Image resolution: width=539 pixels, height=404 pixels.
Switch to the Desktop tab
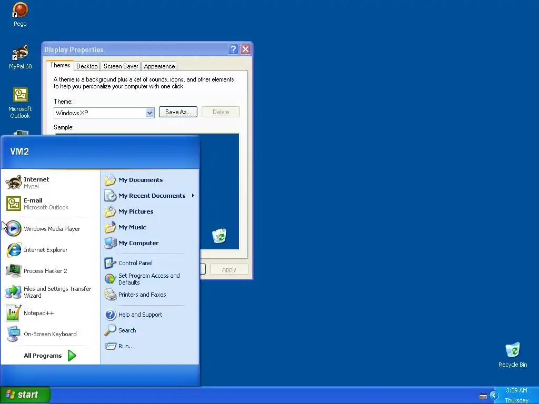[x=87, y=66]
